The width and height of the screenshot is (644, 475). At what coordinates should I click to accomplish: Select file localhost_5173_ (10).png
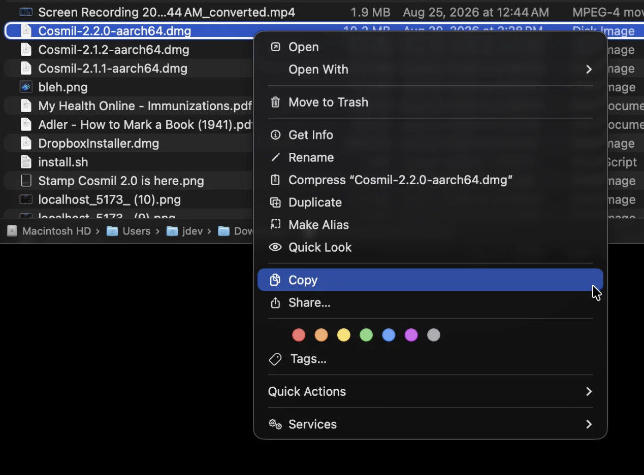109,199
